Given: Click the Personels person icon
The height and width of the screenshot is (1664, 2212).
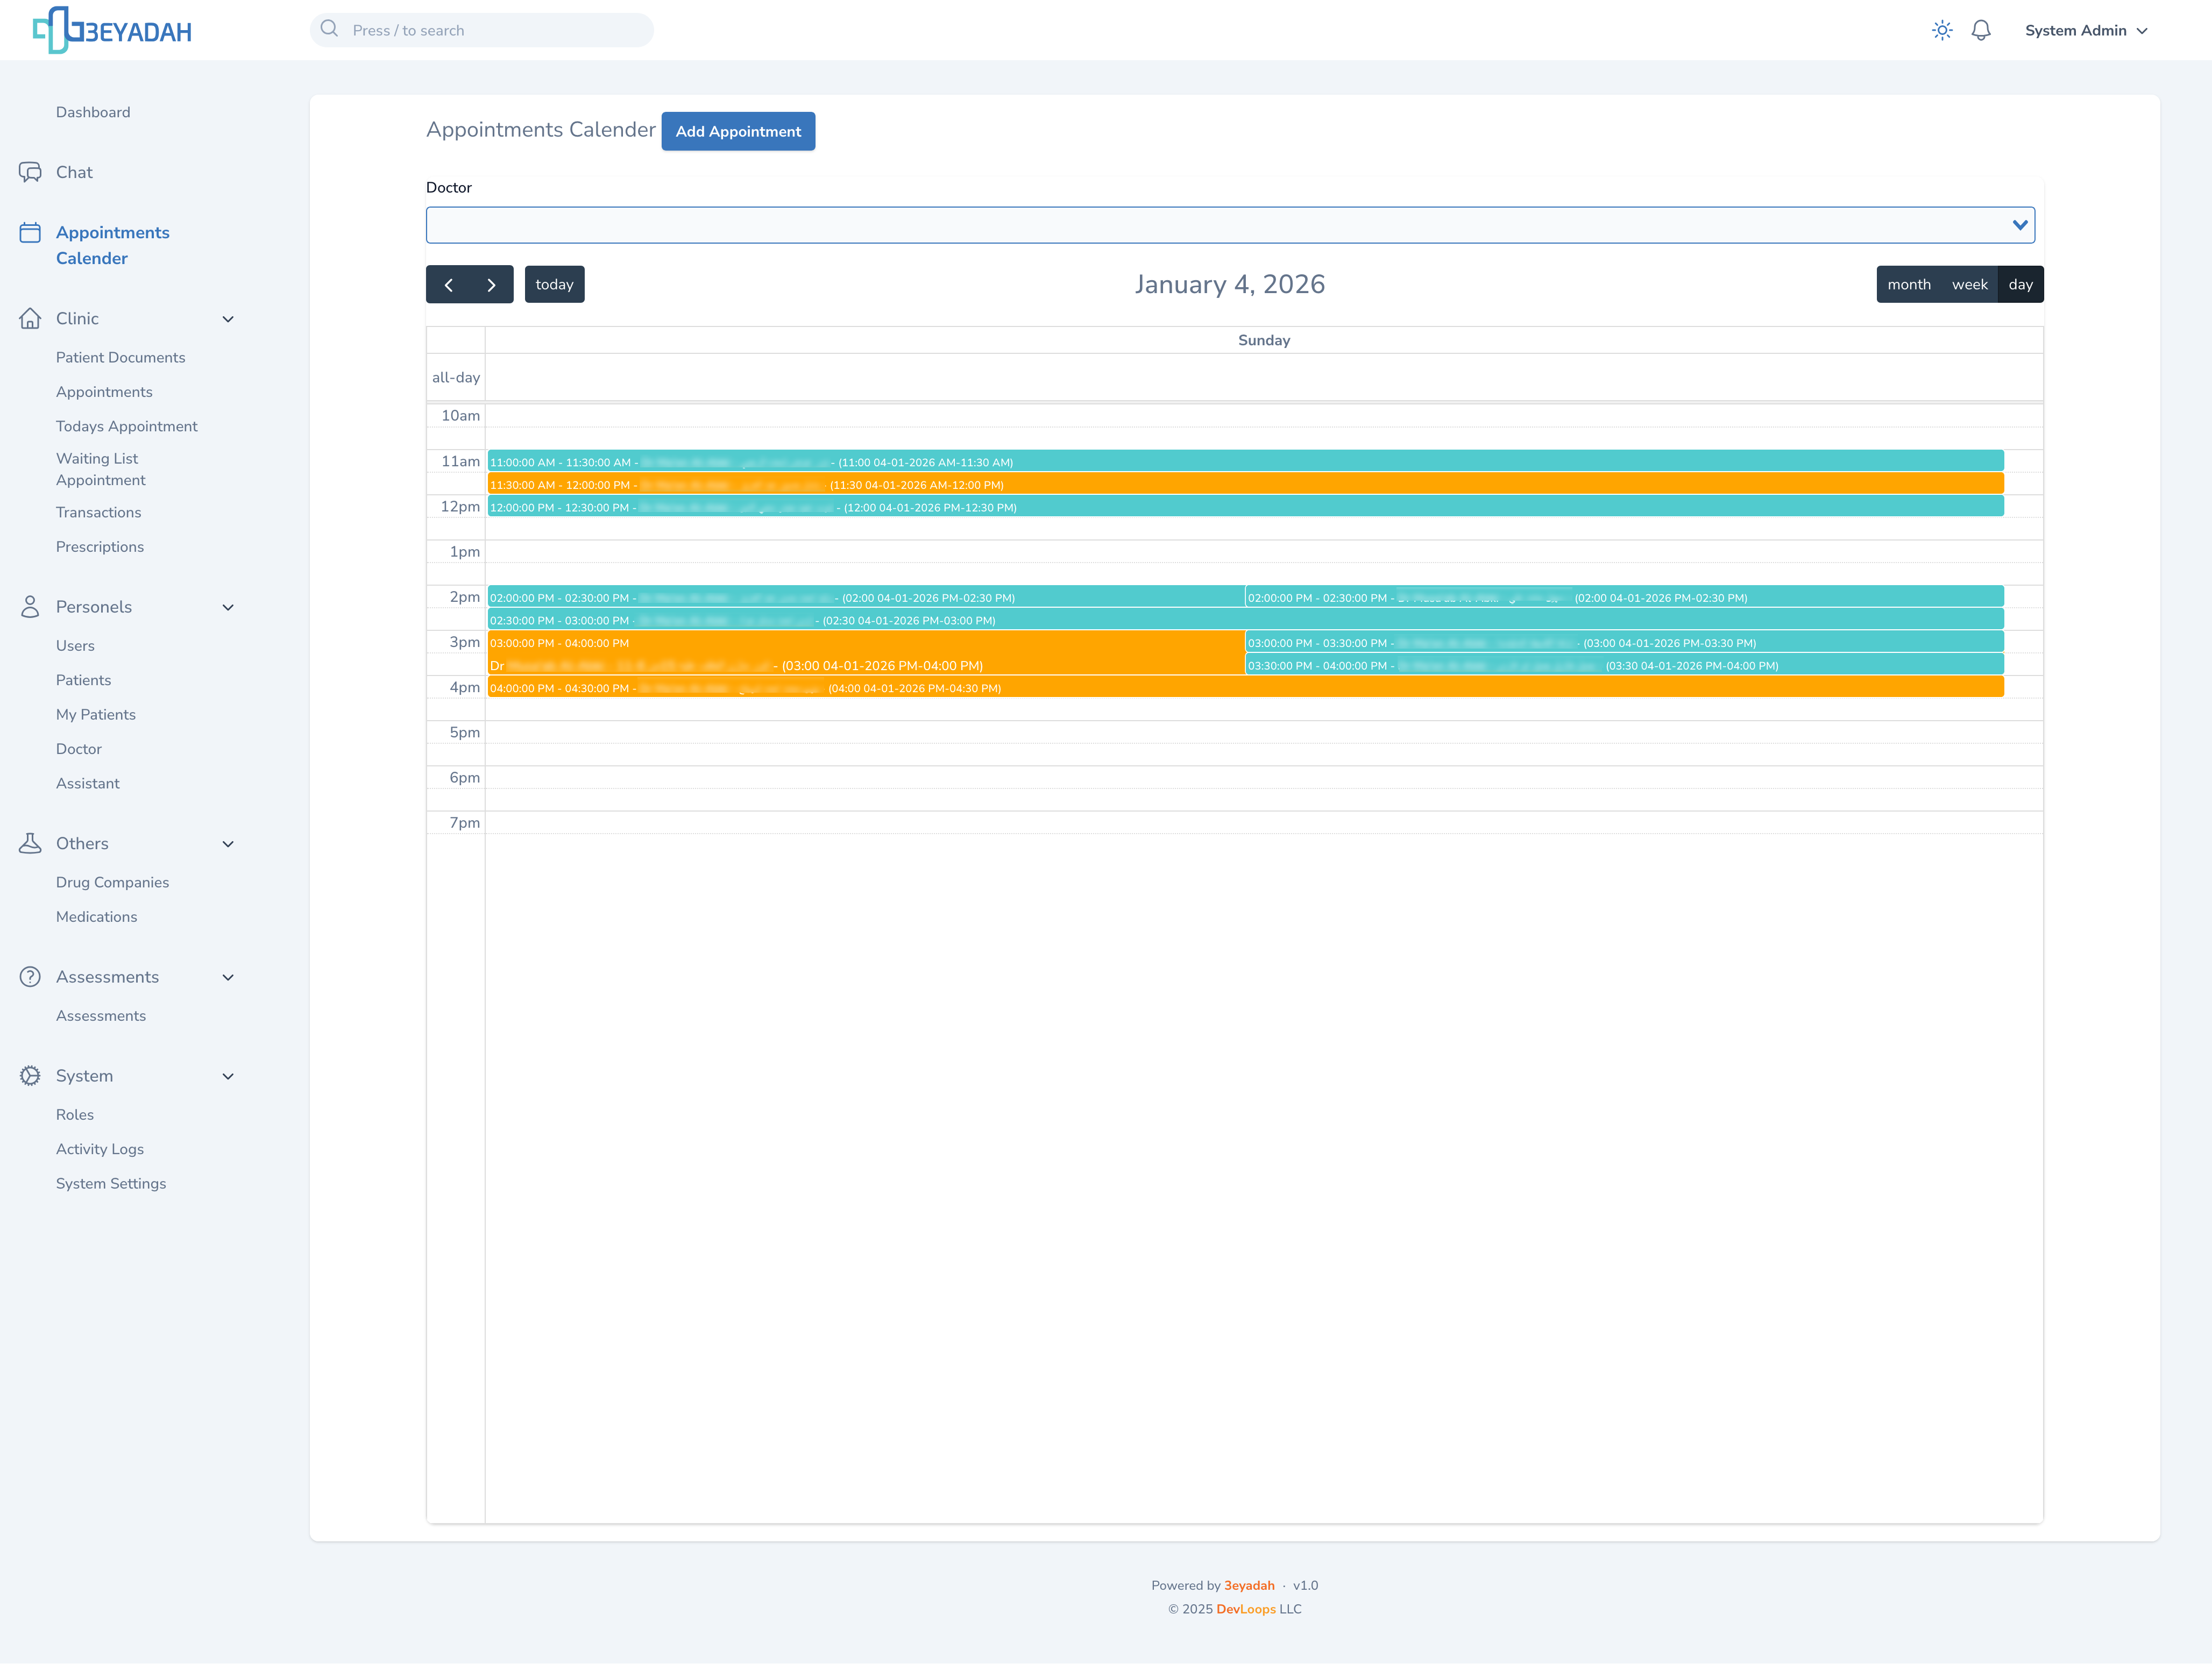Looking at the screenshot, I should point(30,607).
